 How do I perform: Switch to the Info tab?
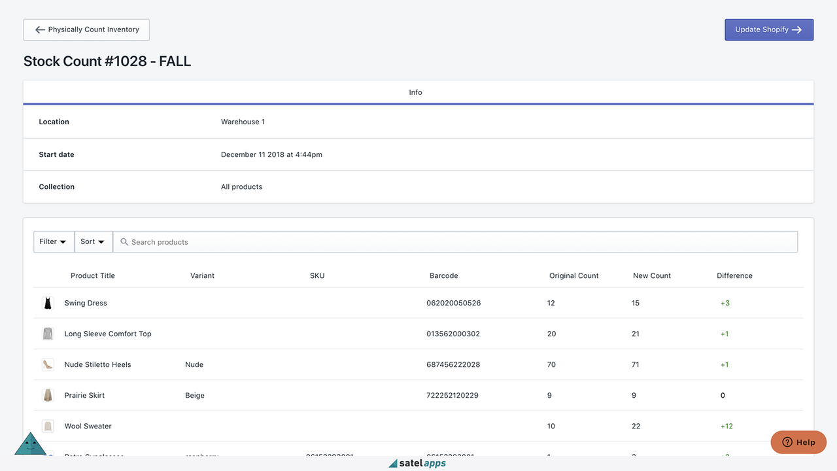pyautogui.click(x=415, y=92)
